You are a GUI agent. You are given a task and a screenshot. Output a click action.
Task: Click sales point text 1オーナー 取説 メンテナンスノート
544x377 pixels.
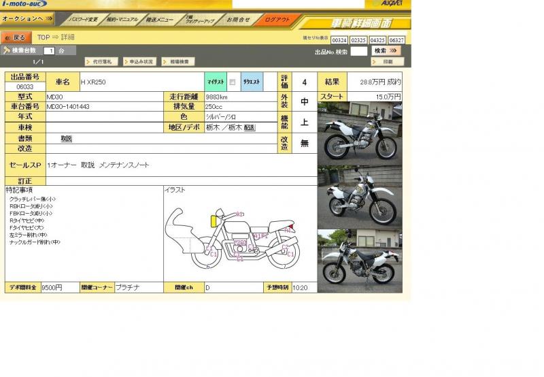[98, 165]
